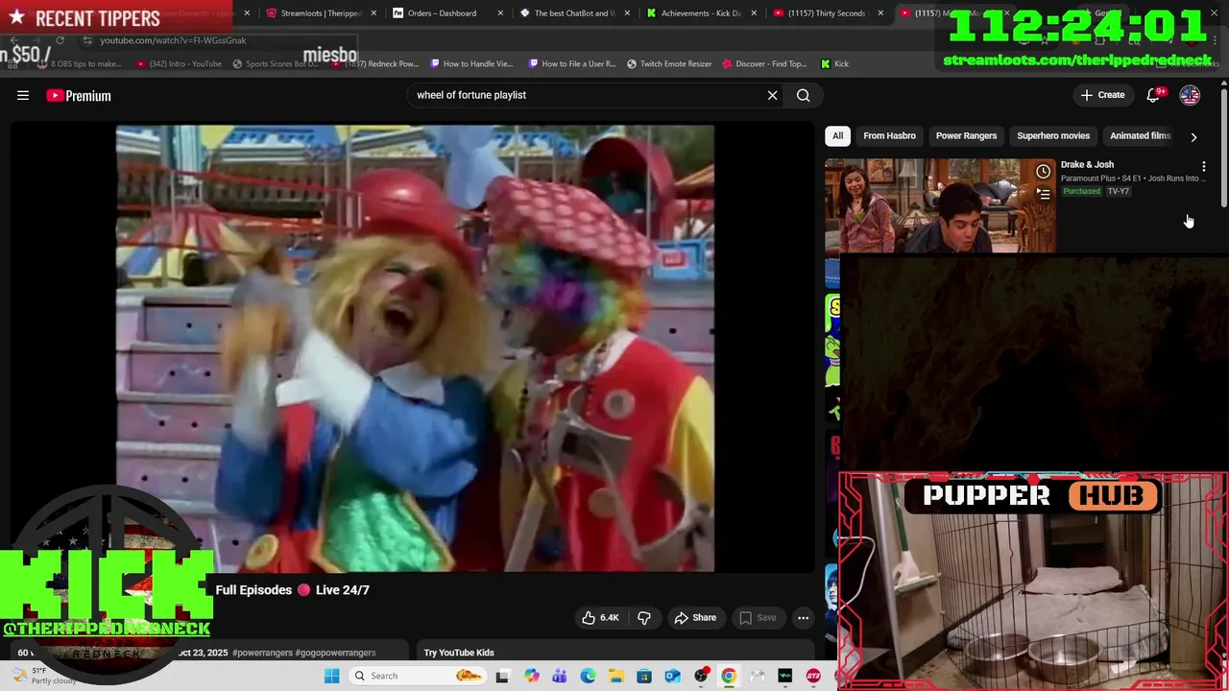Open Task View from the taskbar
Image resolution: width=1229 pixels, height=691 pixels.
coord(501,676)
